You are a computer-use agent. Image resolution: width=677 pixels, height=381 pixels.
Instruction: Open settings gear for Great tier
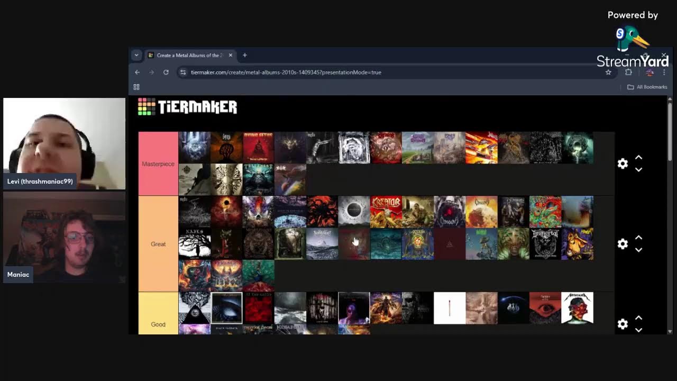(623, 244)
